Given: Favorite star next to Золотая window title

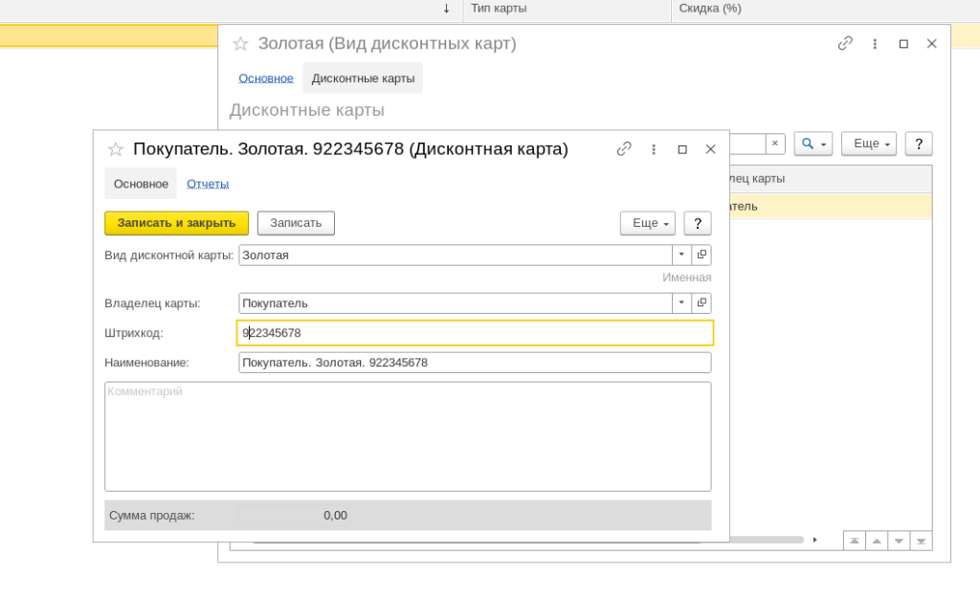Looking at the screenshot, I should coord(240,44).
